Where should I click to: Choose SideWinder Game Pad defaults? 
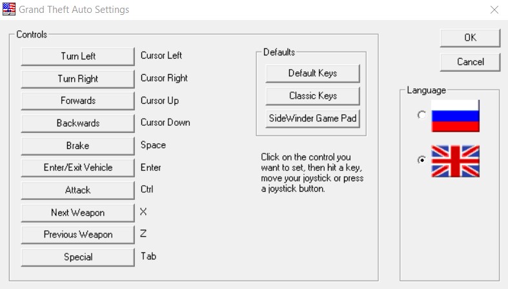(x=312, y=118)
